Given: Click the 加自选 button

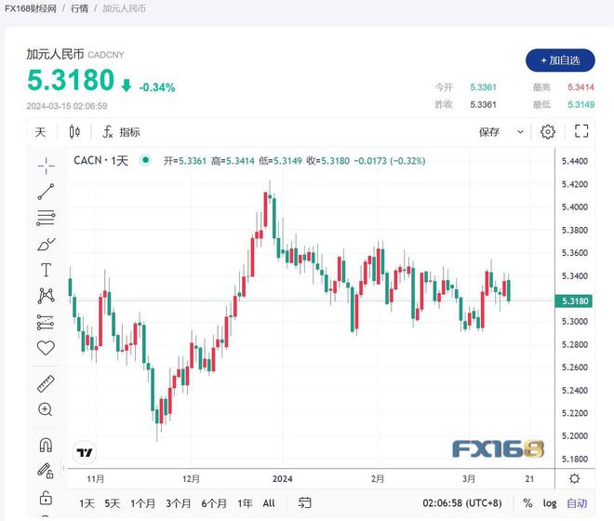Looking at the screenshot, I should 560,60.
